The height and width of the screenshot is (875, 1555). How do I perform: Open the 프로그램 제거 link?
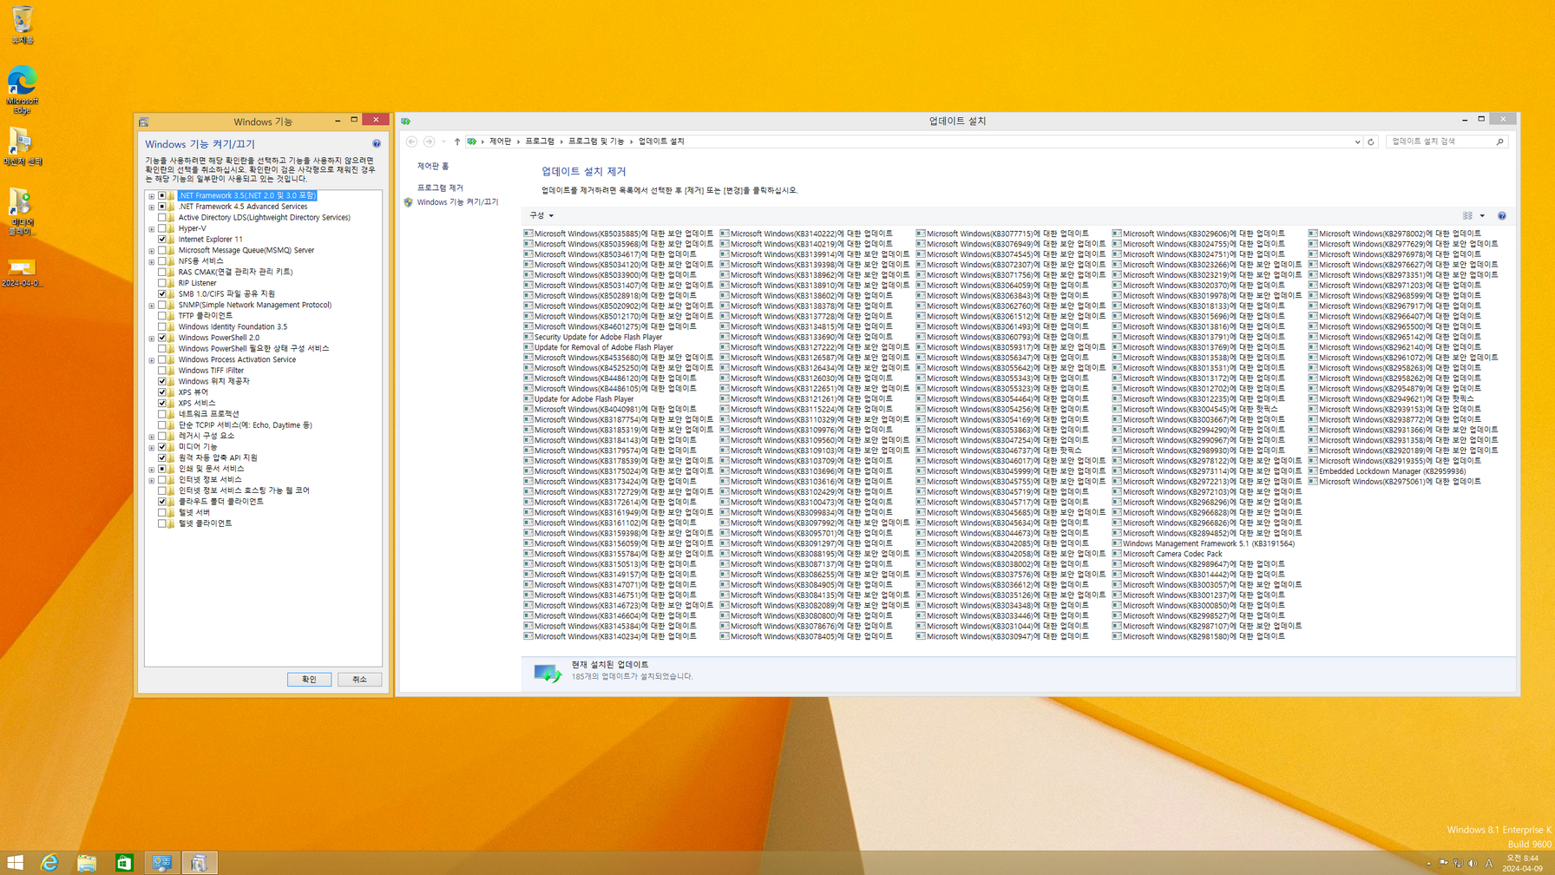pos(440,187)
